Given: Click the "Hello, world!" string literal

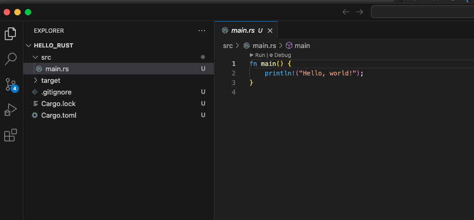Looking at the screenshot, I should (x=328, y=73).
